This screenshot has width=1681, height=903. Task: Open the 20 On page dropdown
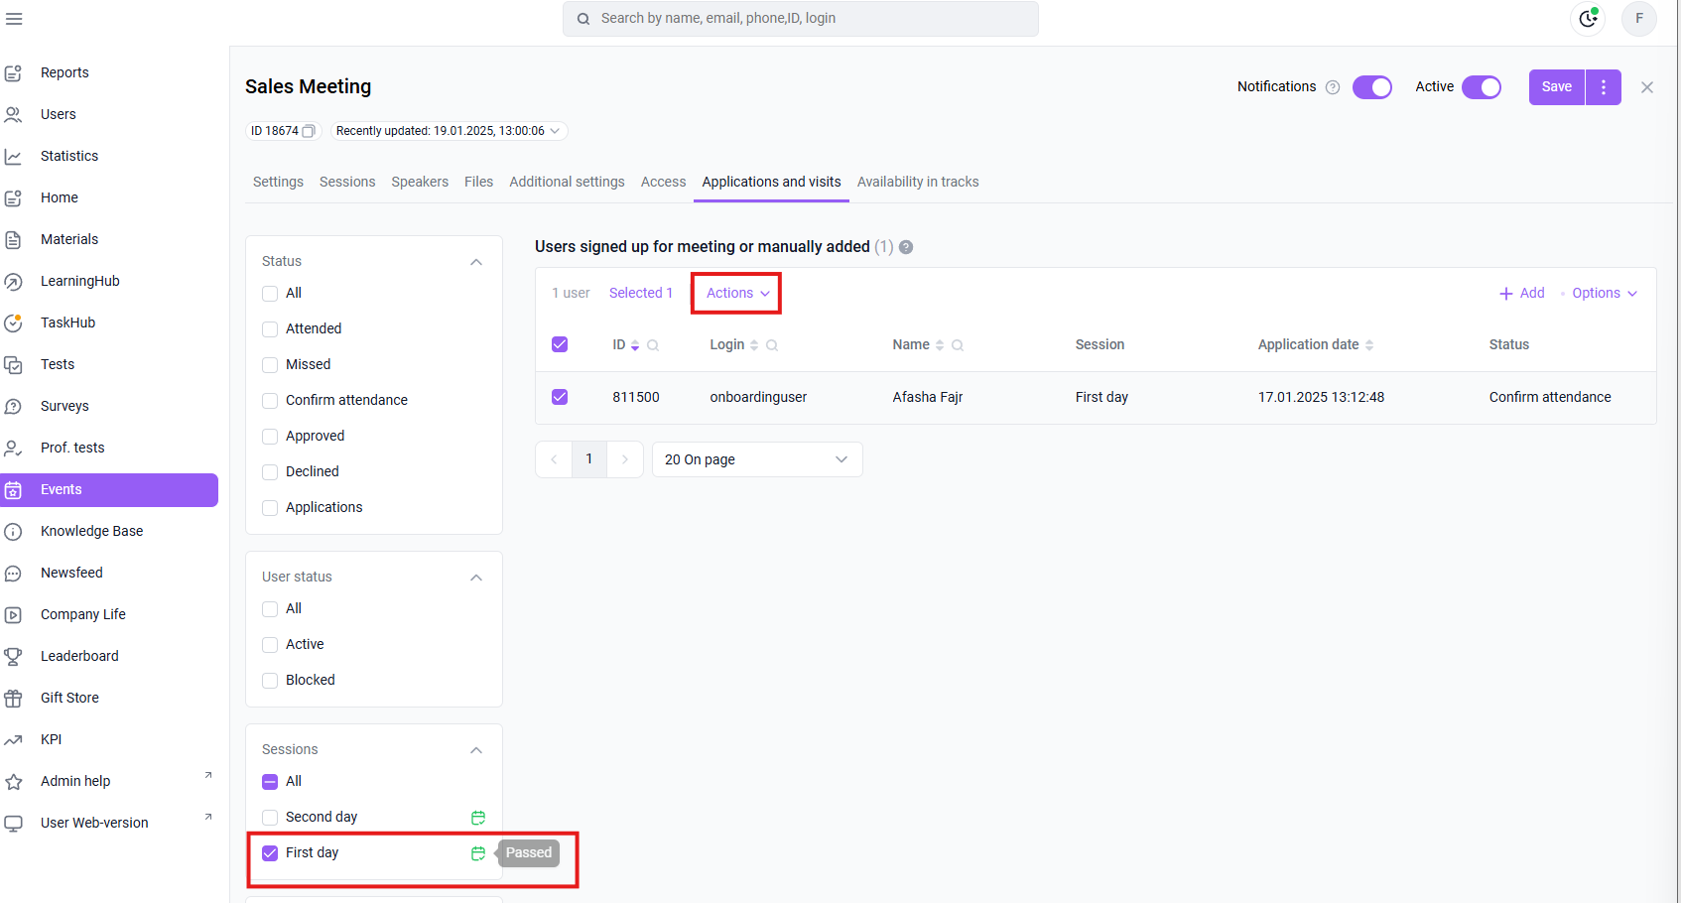[x=756, y=459]
